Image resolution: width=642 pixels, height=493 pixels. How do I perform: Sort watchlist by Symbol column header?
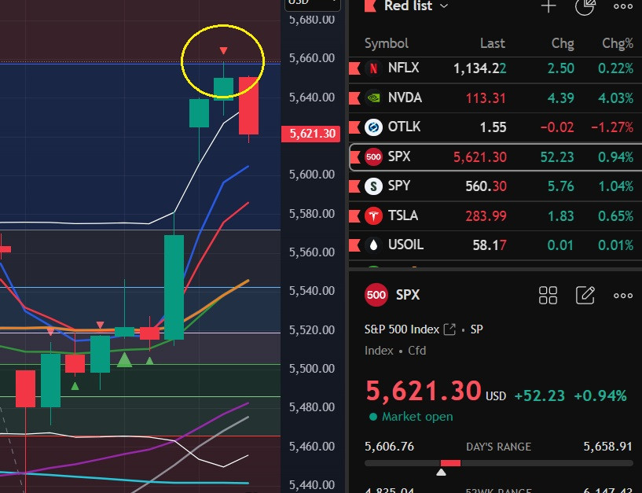(x=386, y=43)
